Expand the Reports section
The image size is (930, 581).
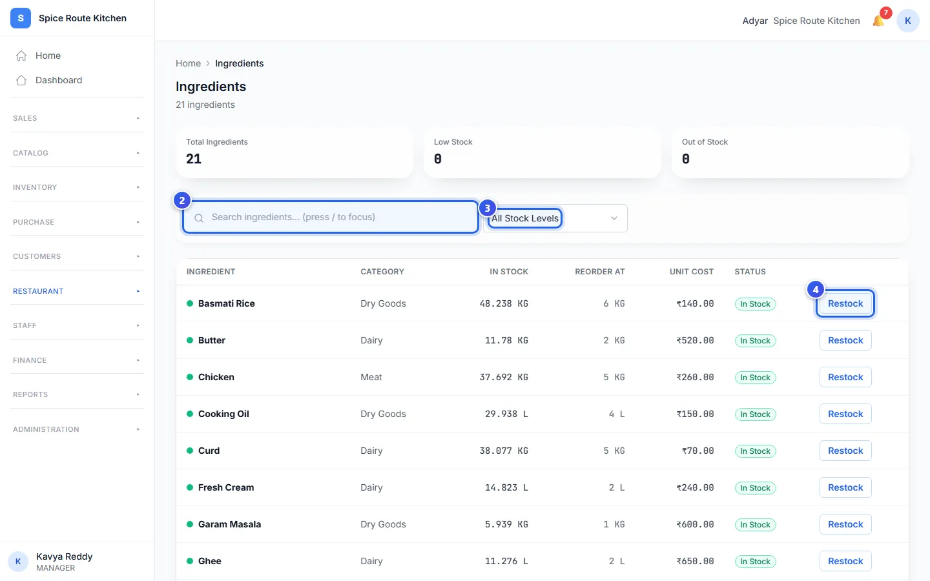77,394
